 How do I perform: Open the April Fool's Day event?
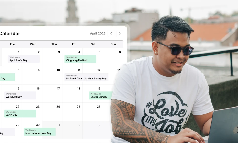pos(24,59)
